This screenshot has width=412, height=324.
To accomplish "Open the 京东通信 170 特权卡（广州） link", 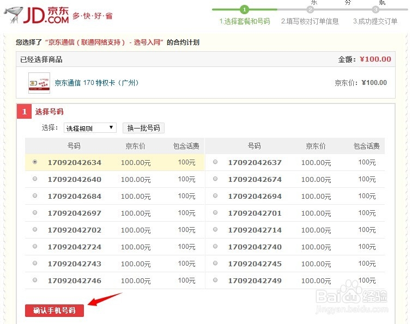I will 96,83.
